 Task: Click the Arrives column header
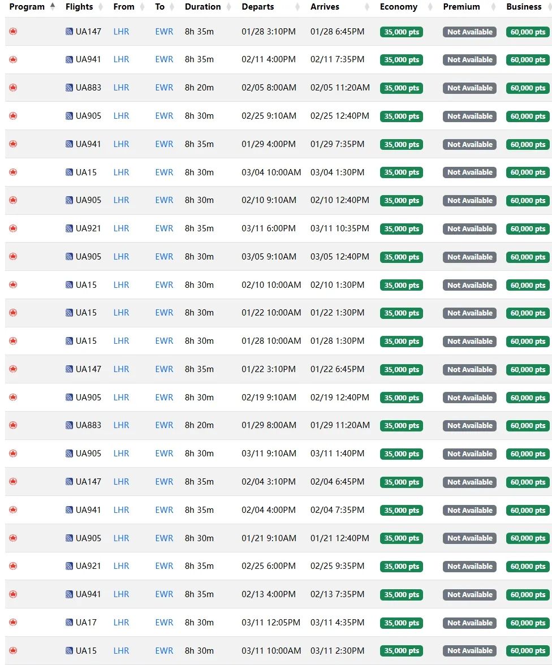(x=325, y=7)
